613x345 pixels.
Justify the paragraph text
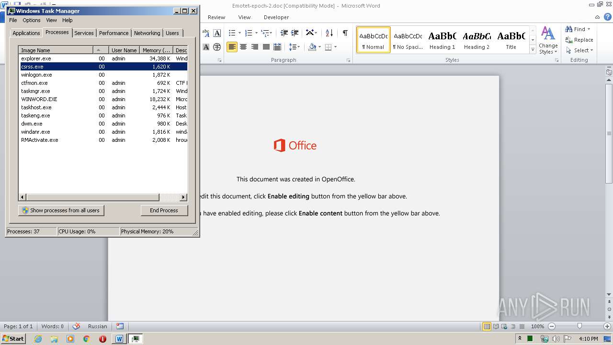click(x=266, y=46)
